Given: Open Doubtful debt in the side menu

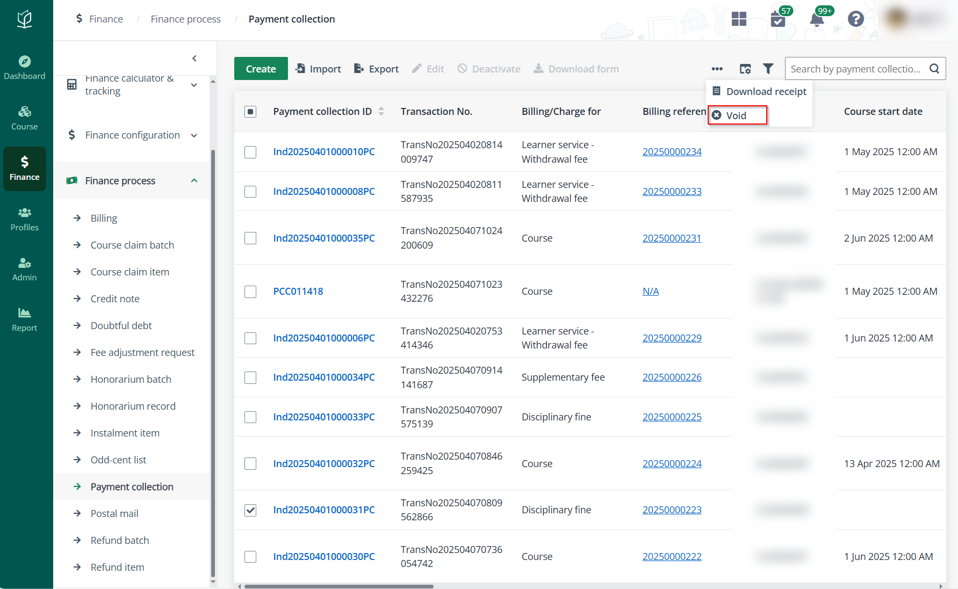Looking at the screenshot, I should 121,325.
